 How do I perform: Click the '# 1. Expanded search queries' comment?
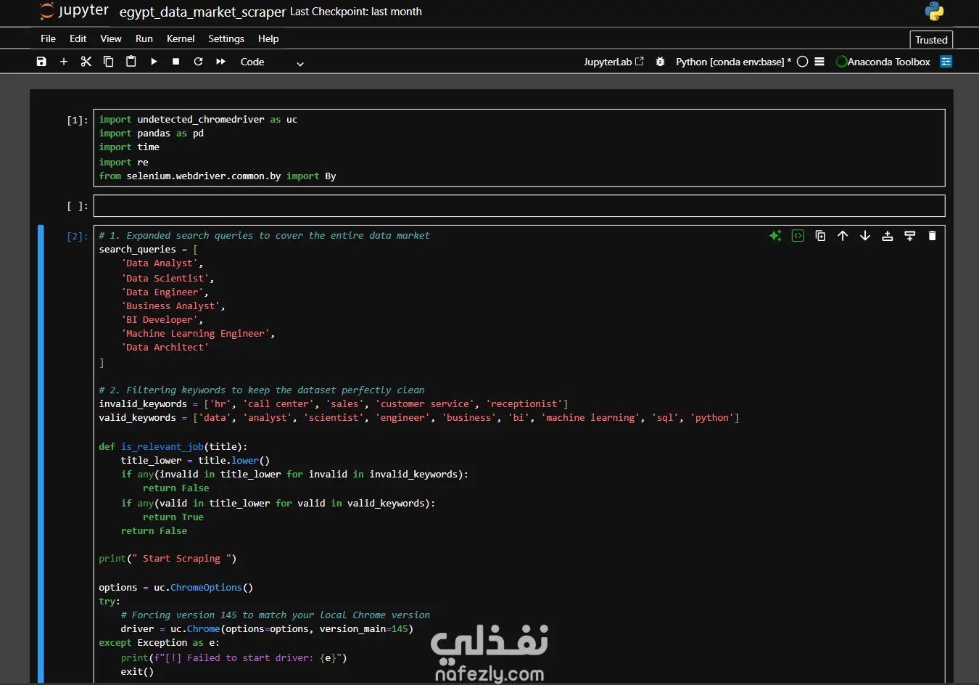(264, 236)
